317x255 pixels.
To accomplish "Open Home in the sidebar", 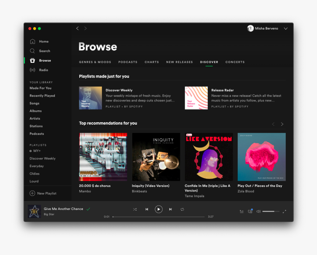I will pos(44,41).
